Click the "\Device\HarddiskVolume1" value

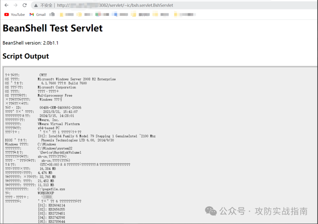tap(60, 153)
